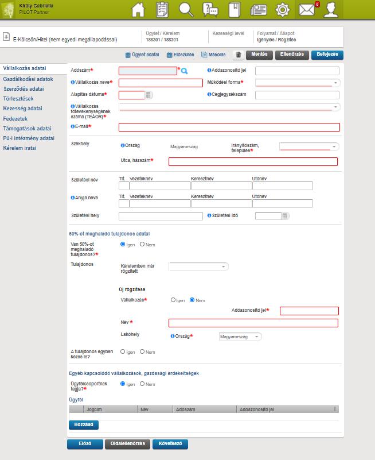Click the document download icon beside E-Kölcsön/Hitel
The height and width of the screenshot is (460, 375).
[x=6, y=37]
